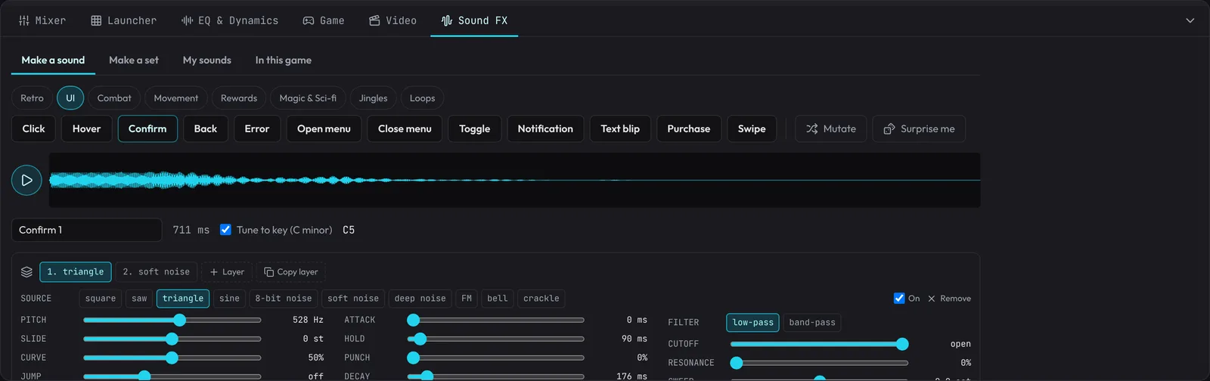Viewport: 1210px width, 381px height.
Task: Generate a Click sound preset
Action: point(33,129)
